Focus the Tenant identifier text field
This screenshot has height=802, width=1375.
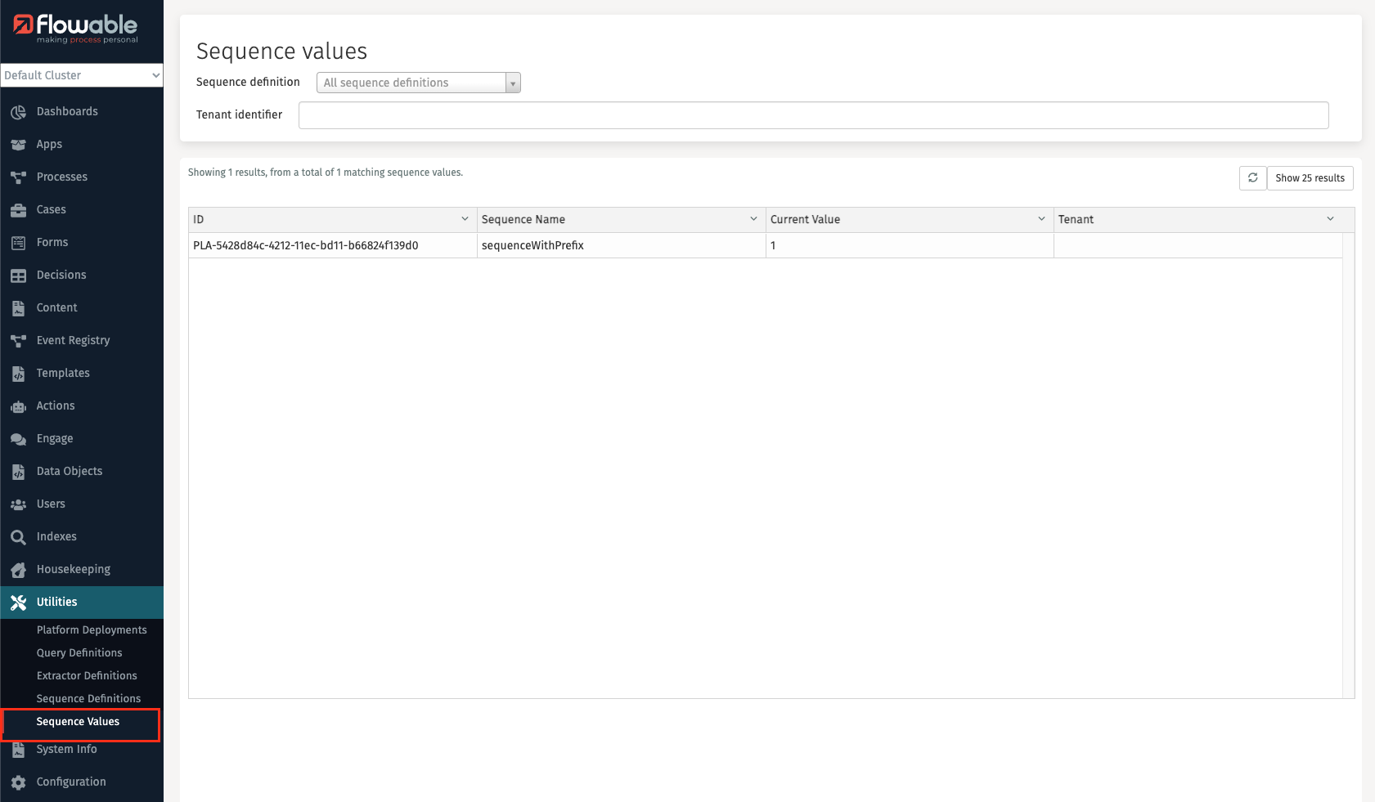[x=813, y=115]
